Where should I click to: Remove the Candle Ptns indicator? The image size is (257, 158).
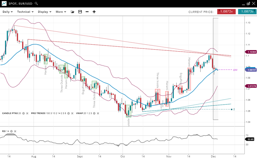click(x=27, y=113)
